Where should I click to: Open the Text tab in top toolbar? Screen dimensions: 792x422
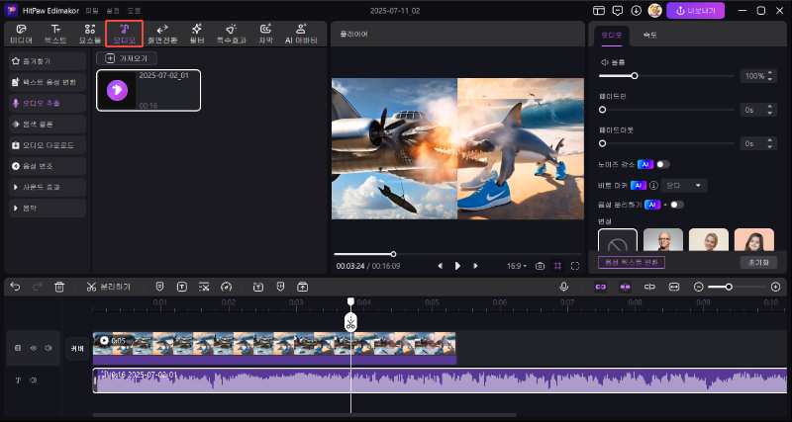pos(55,34)
